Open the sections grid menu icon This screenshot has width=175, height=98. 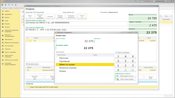coord(2,5)
